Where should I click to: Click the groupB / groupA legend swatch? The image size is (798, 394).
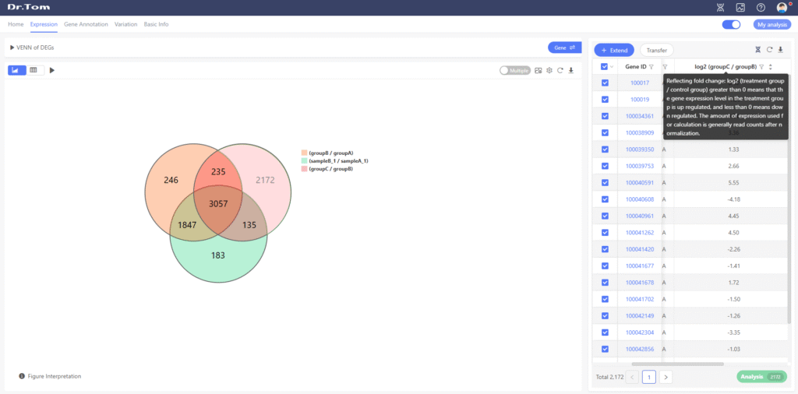[x=304, y=153]
